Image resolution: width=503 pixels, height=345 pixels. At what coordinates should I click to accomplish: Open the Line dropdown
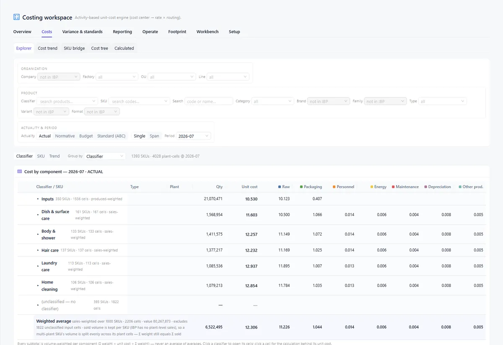coord(228,77)
